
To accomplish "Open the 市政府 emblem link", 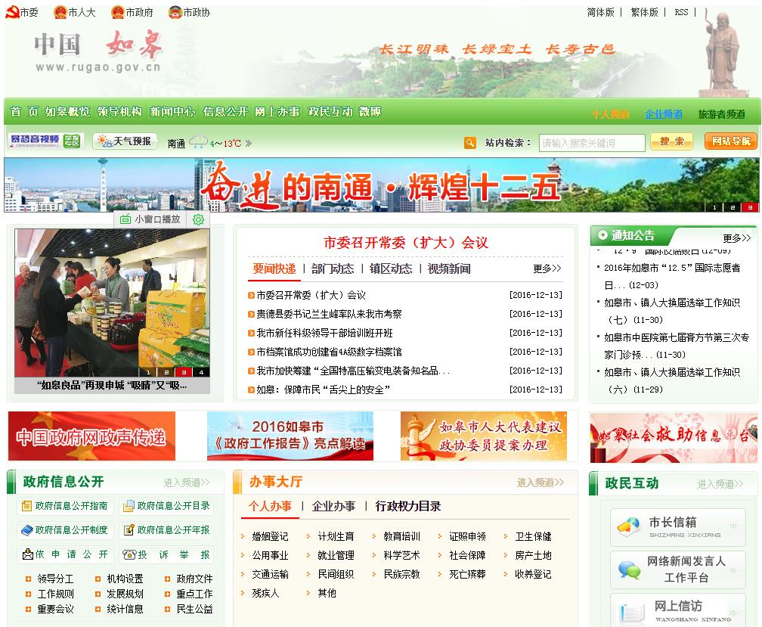I will 132,12.
